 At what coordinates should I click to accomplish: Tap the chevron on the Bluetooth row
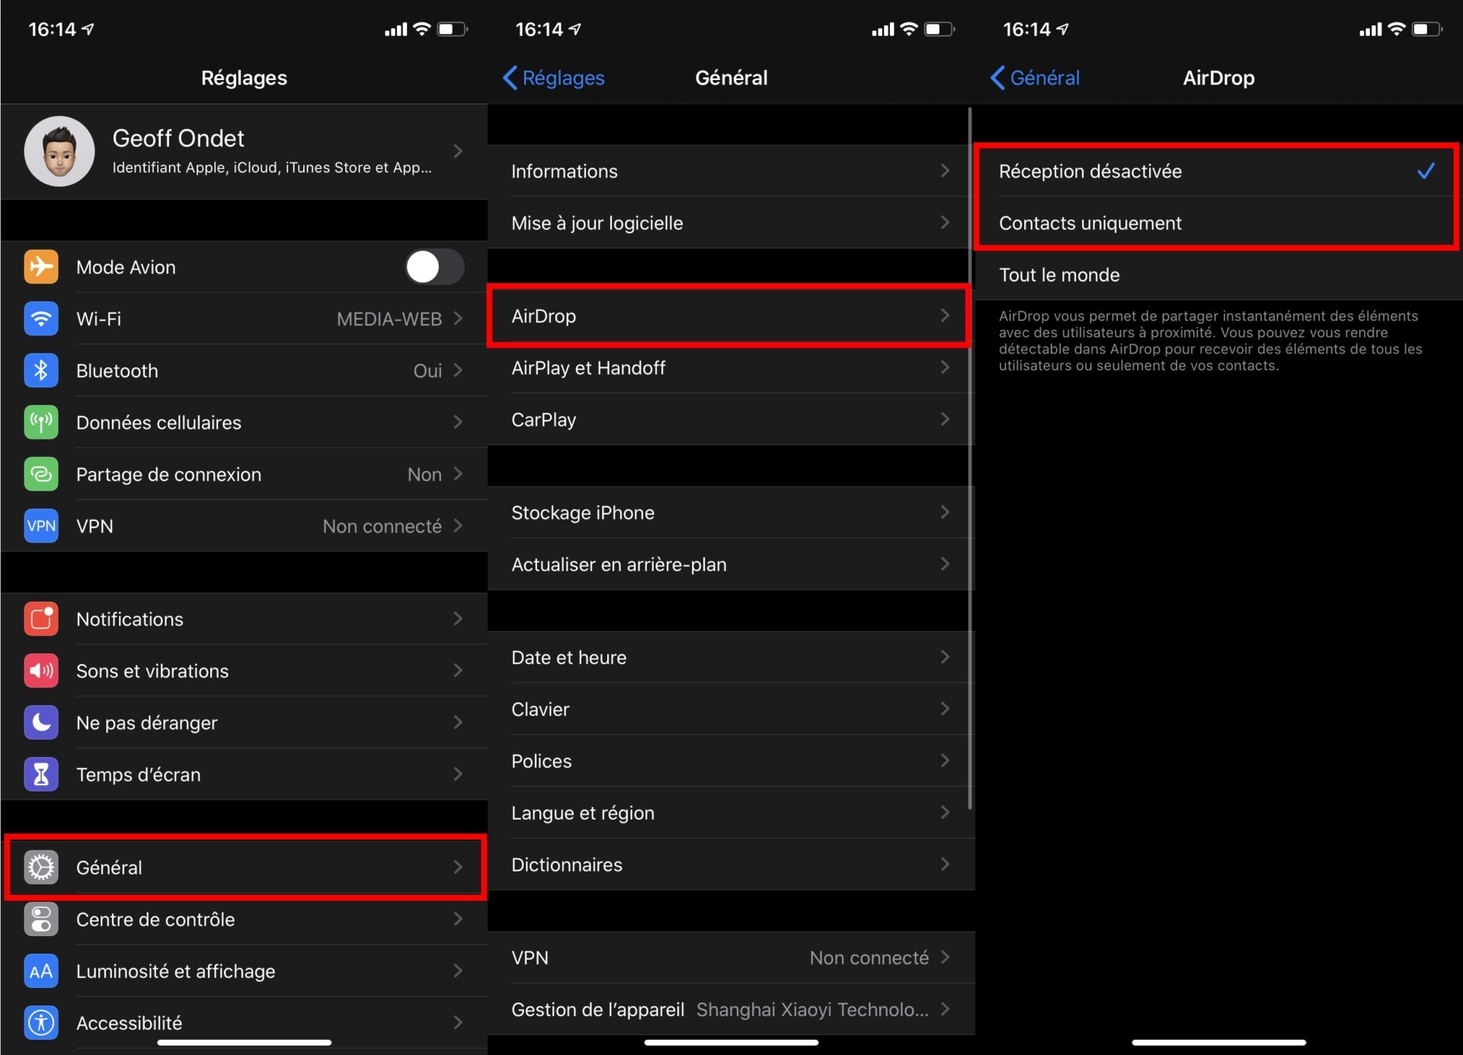(x=458, y=370)
